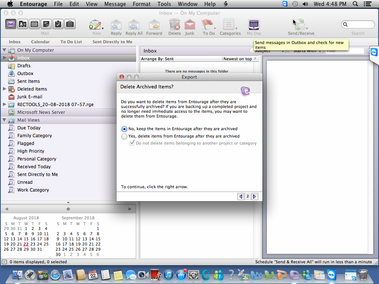The width and height of the screenshot is (379, 284).
Task: Click the toolbar Search field
Action: [358, 24]
